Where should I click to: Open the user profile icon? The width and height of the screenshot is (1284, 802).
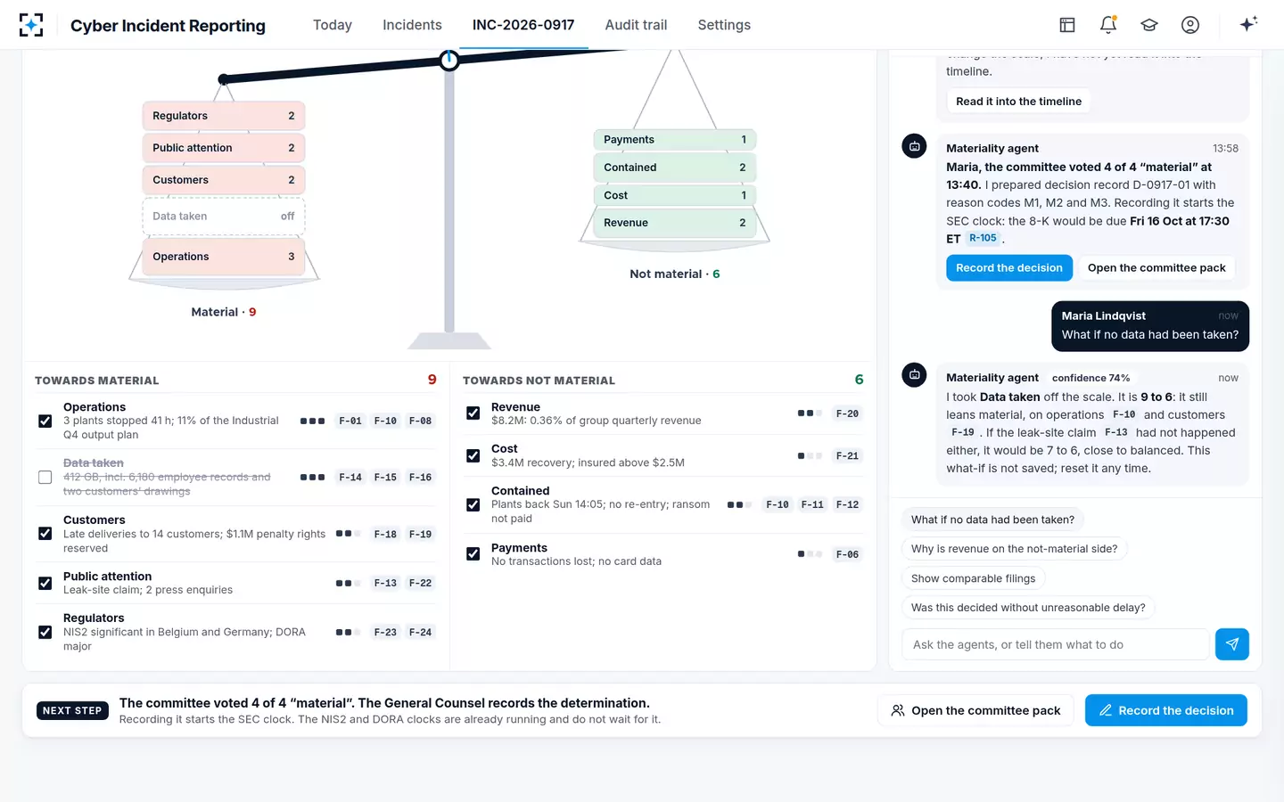click(x=1190, y=25)
